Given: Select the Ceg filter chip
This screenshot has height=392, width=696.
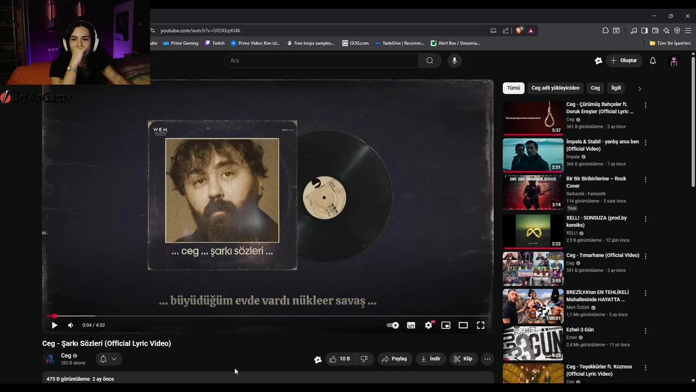Looking at the screenshot, I should 595,88.
